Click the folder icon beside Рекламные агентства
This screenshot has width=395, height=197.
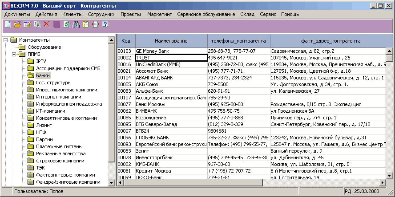[x=31, y=153]
